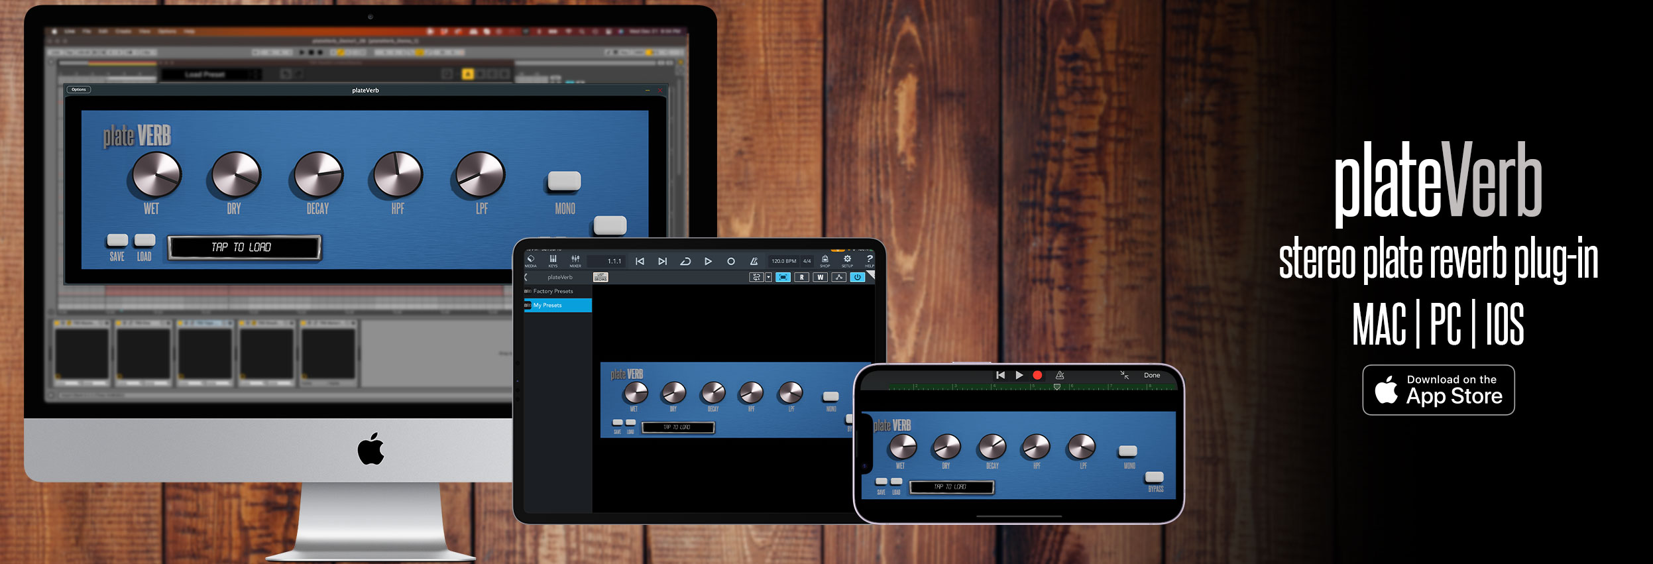Click the List Browse button on iPad
Image resolution: width=1653 pixels, height=564 pixels.
(600, 277)
